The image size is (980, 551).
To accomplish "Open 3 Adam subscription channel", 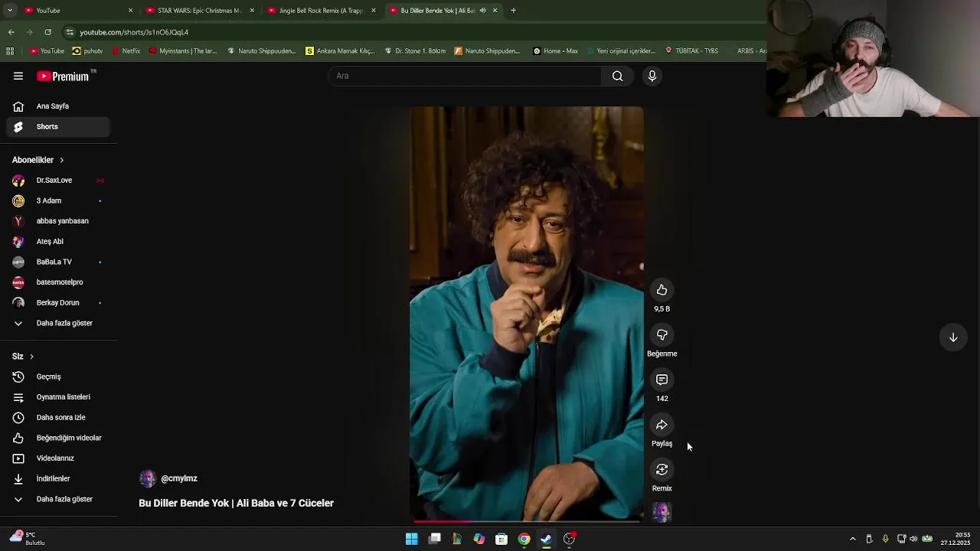I will coord(59,201).
